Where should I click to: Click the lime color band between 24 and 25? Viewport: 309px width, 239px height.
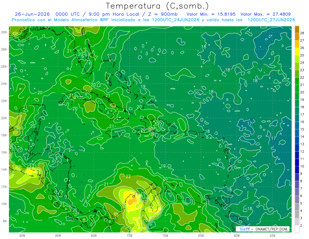(x=297, y=59)
